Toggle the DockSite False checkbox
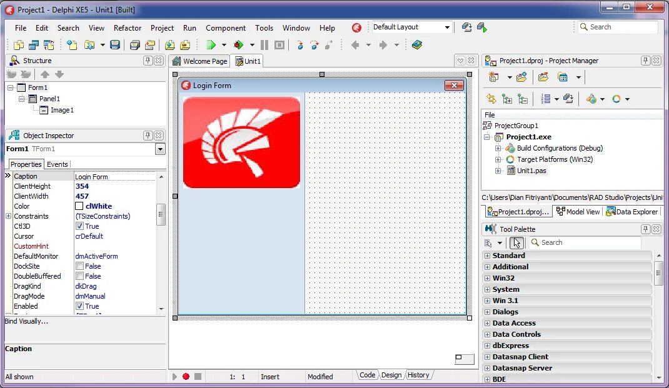The height and width of the screenshot is (388, 669). tap(79, 266)
